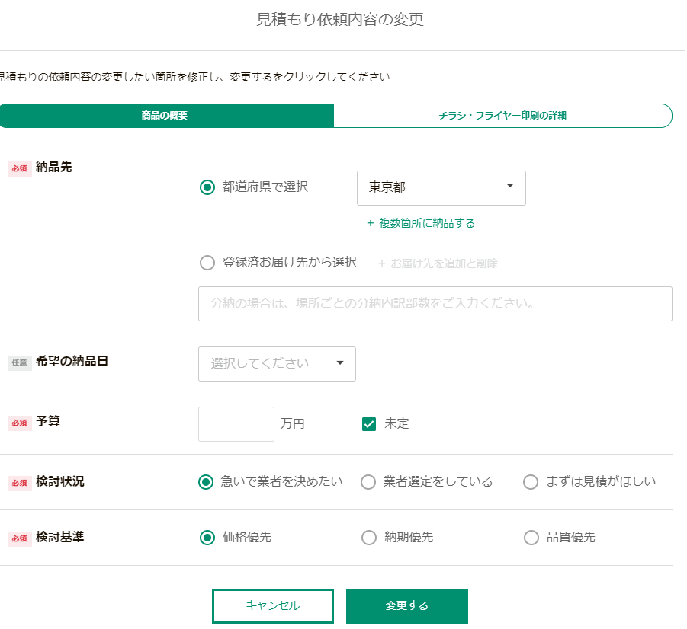Click the キャンセル button
Viewport: 687px width, 629px height.
tap(273, 606)
